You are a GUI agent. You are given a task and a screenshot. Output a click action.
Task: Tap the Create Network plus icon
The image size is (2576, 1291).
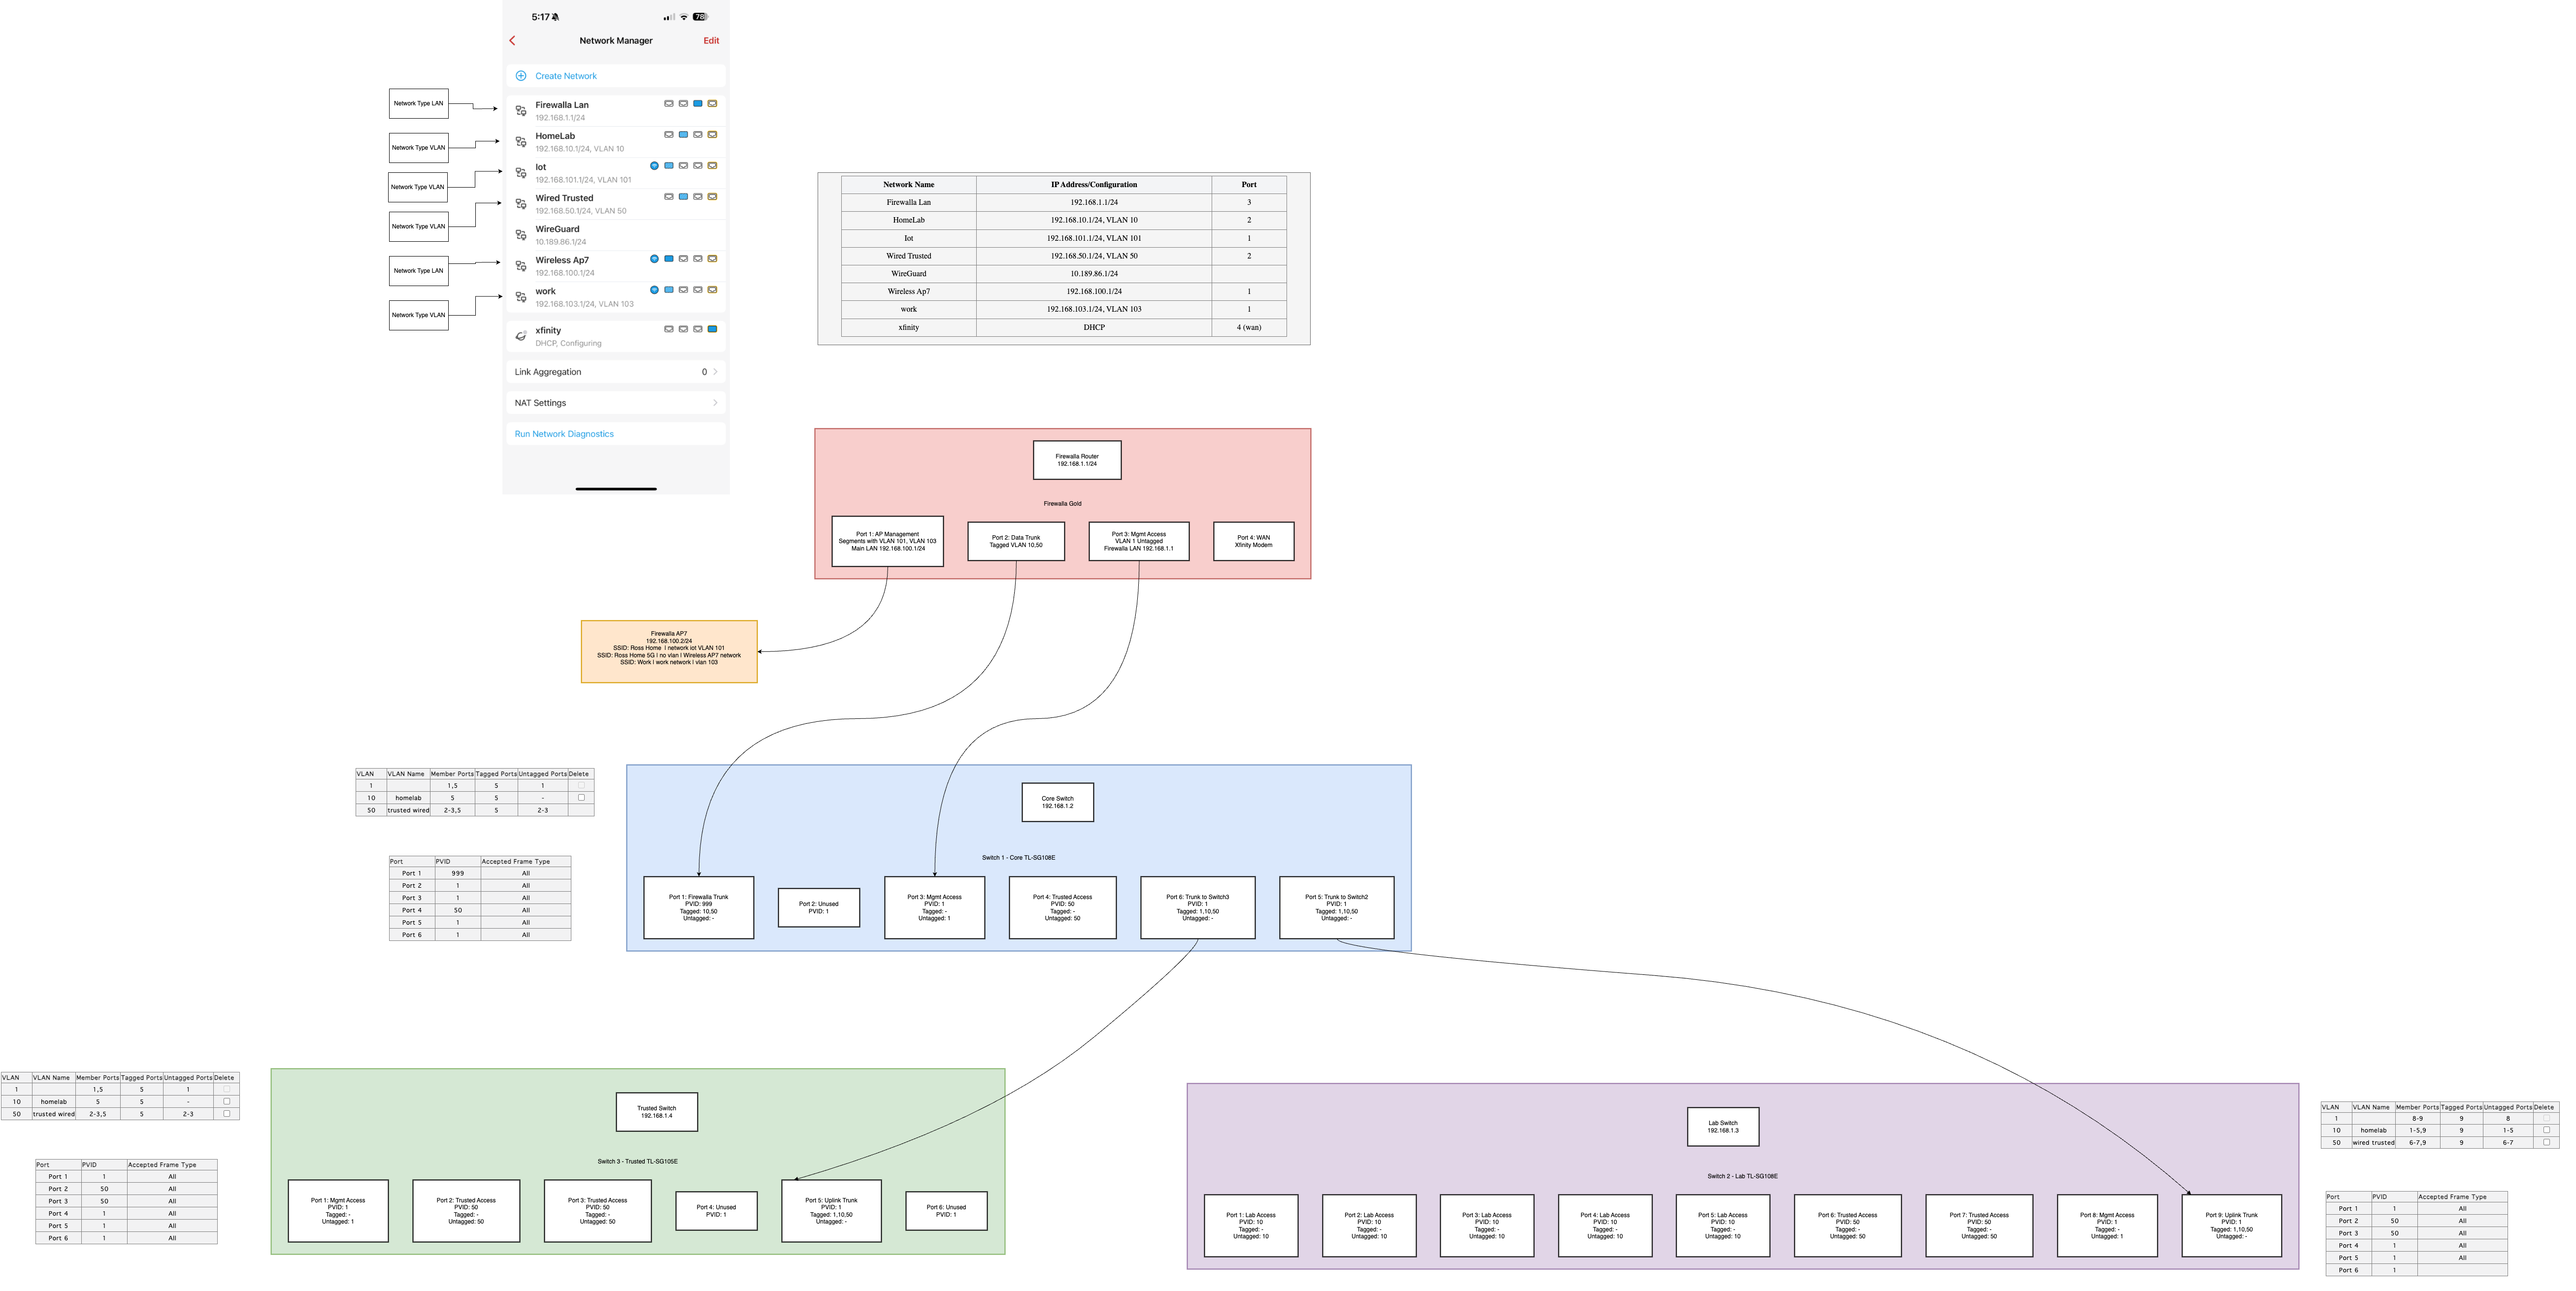coord(520,76)
